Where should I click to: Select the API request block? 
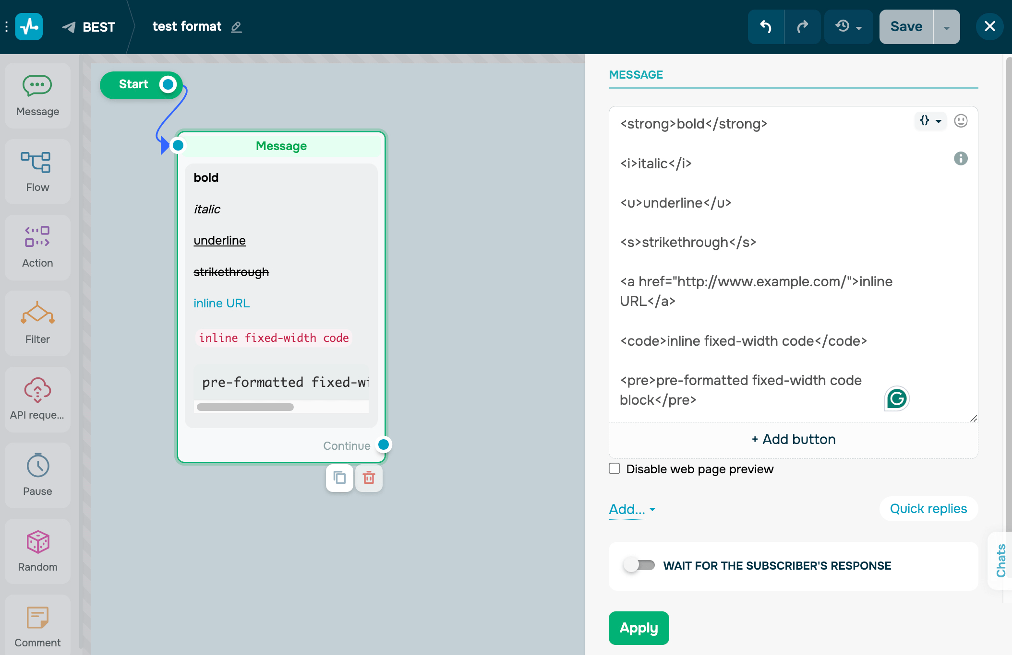pyautogui.click(x=37, y=399)
